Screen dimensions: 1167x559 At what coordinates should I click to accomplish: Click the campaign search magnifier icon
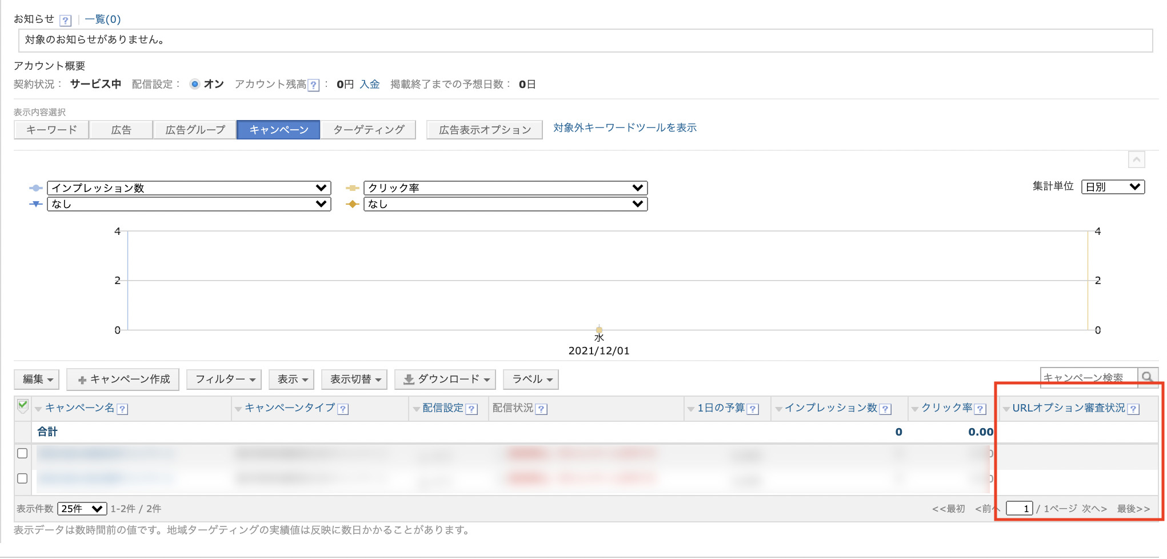pos(1147,377)
